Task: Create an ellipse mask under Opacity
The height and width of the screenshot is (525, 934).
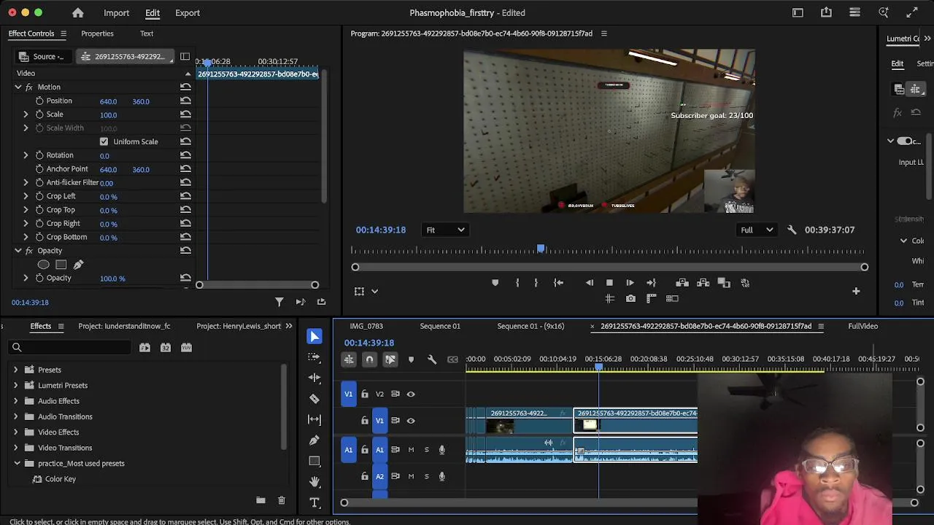Action: 44,265
